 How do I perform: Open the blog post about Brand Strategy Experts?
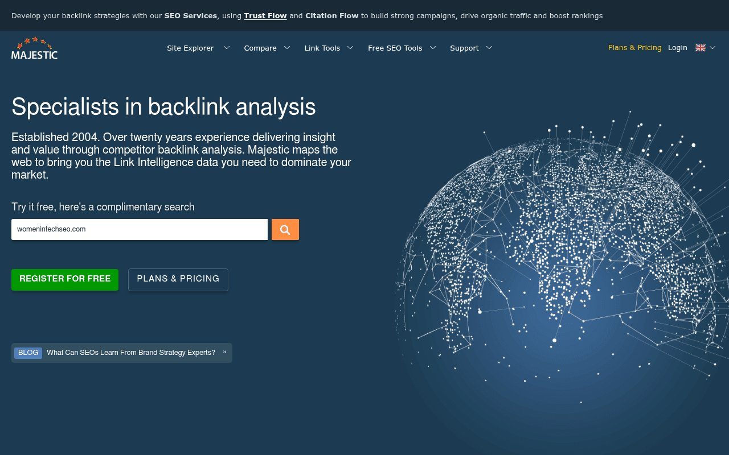(x=131, y=353)
